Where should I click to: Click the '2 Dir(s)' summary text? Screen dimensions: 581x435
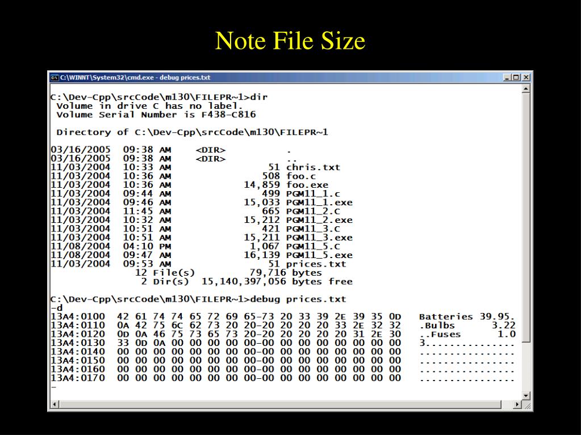tap(165, 282)
